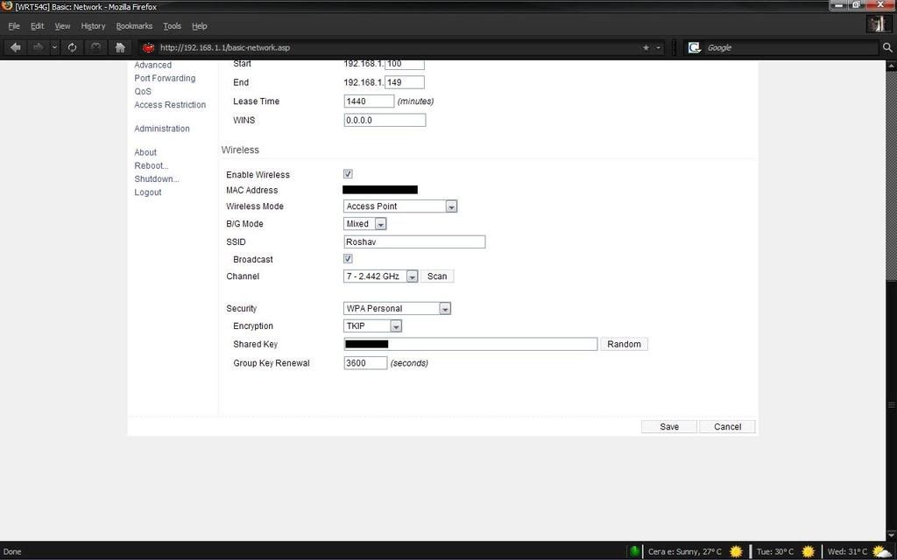Screen dimensions: 897x560
Task: Click the search magnifier icon
Action: tap(886, 47)
